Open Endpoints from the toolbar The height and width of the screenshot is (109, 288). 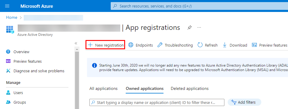coord(140,45)
